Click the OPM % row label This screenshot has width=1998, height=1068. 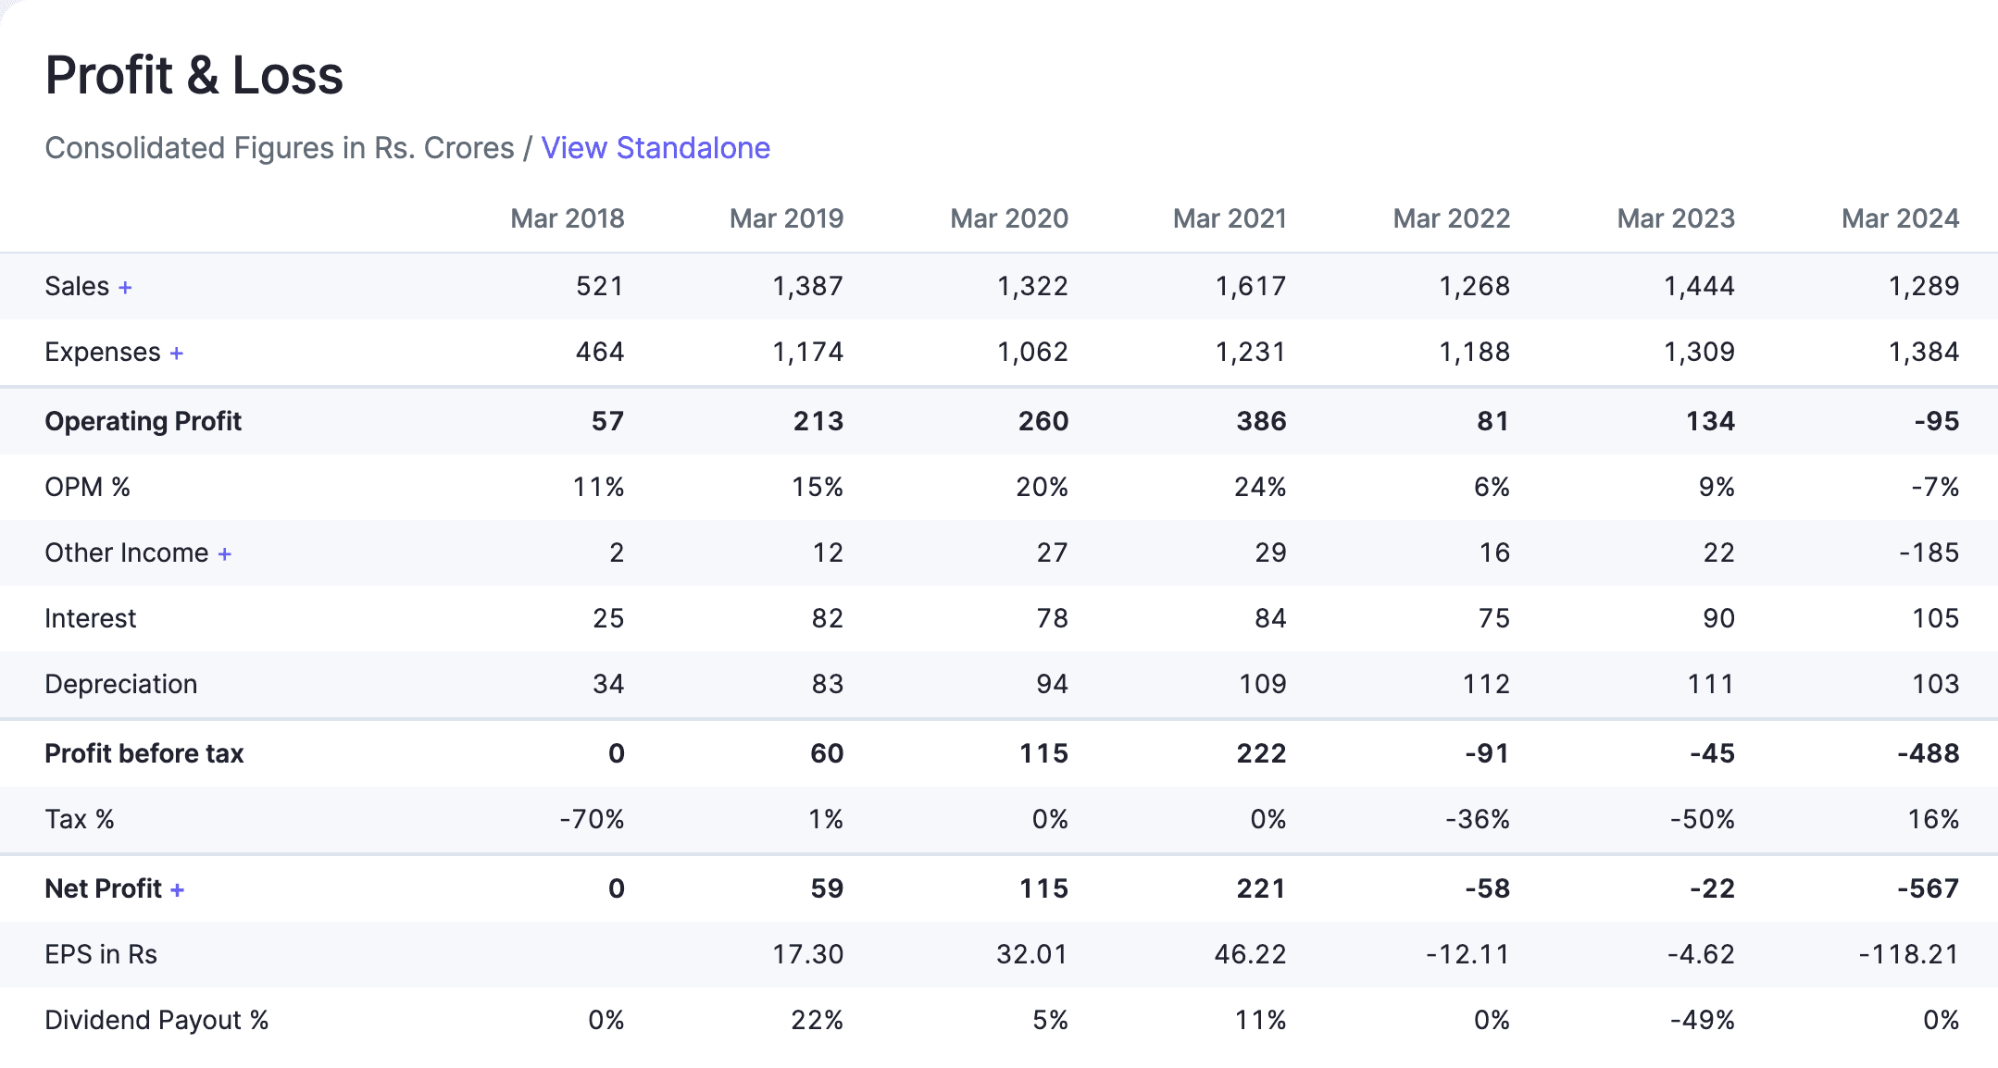click(88, 486)
